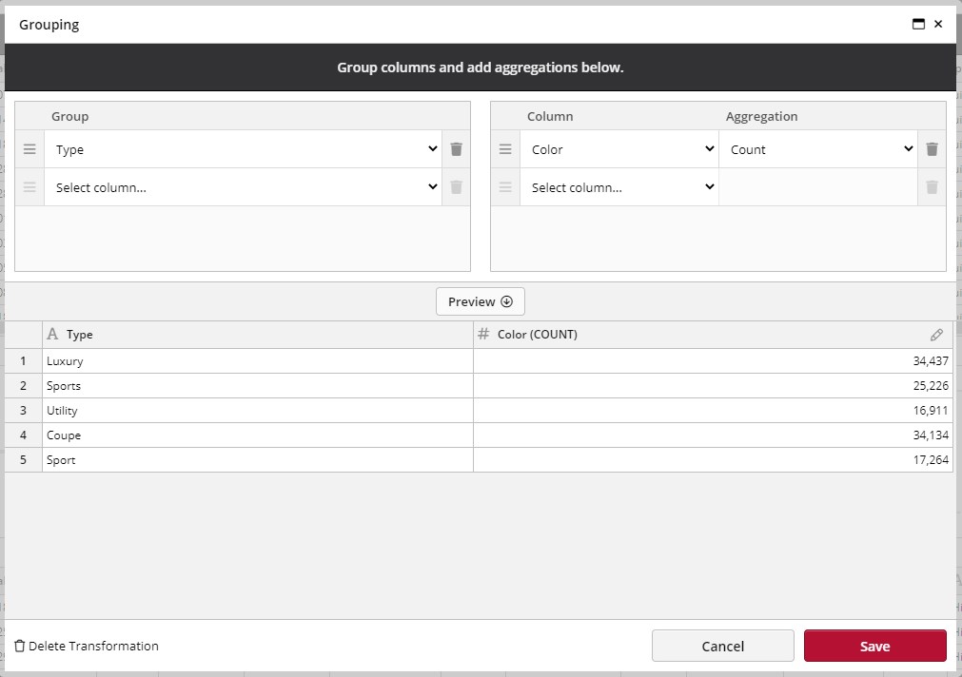Click the drag handle beside the Color aggregation
The image size is (962, 677).
[x=505, y=148]
